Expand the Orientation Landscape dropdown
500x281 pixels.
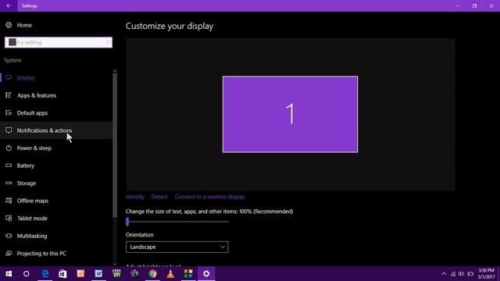click(177, 247)
